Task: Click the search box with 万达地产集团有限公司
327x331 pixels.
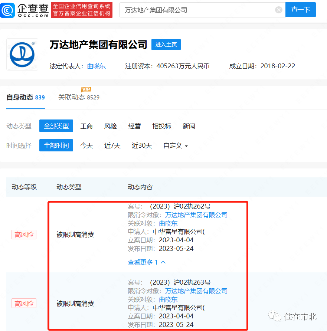Action: coord(202,10)
